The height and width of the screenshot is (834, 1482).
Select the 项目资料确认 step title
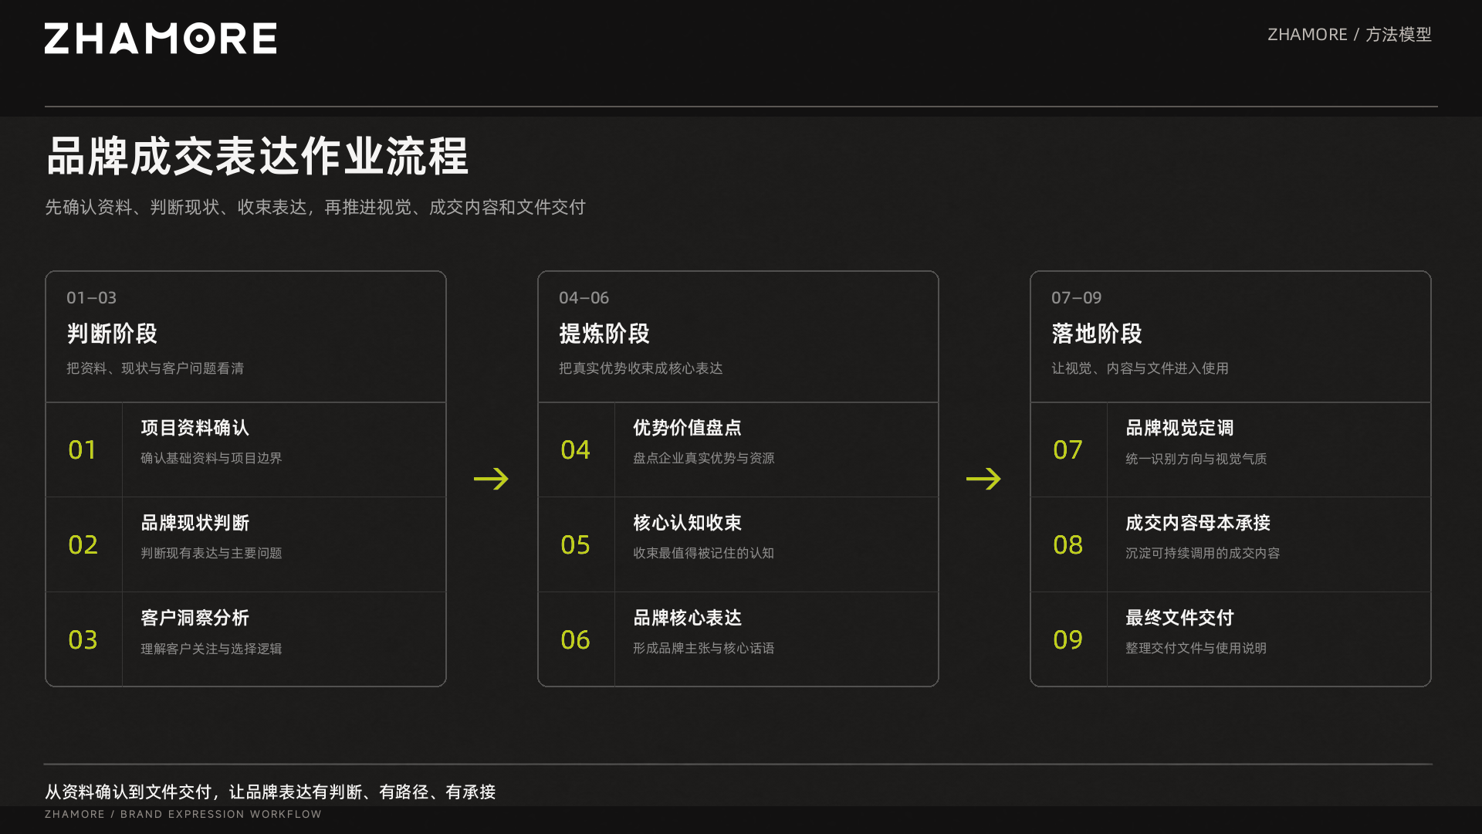click(x=195, y=428)
